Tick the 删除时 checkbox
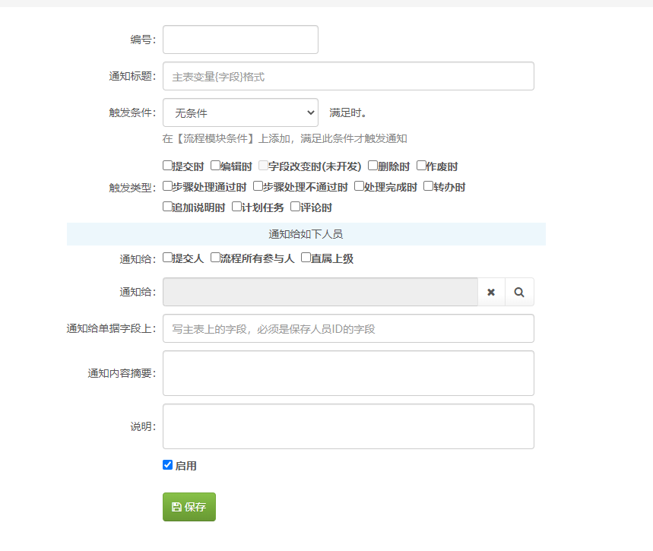This screenshot has height=551, width=653. [373, 166]
